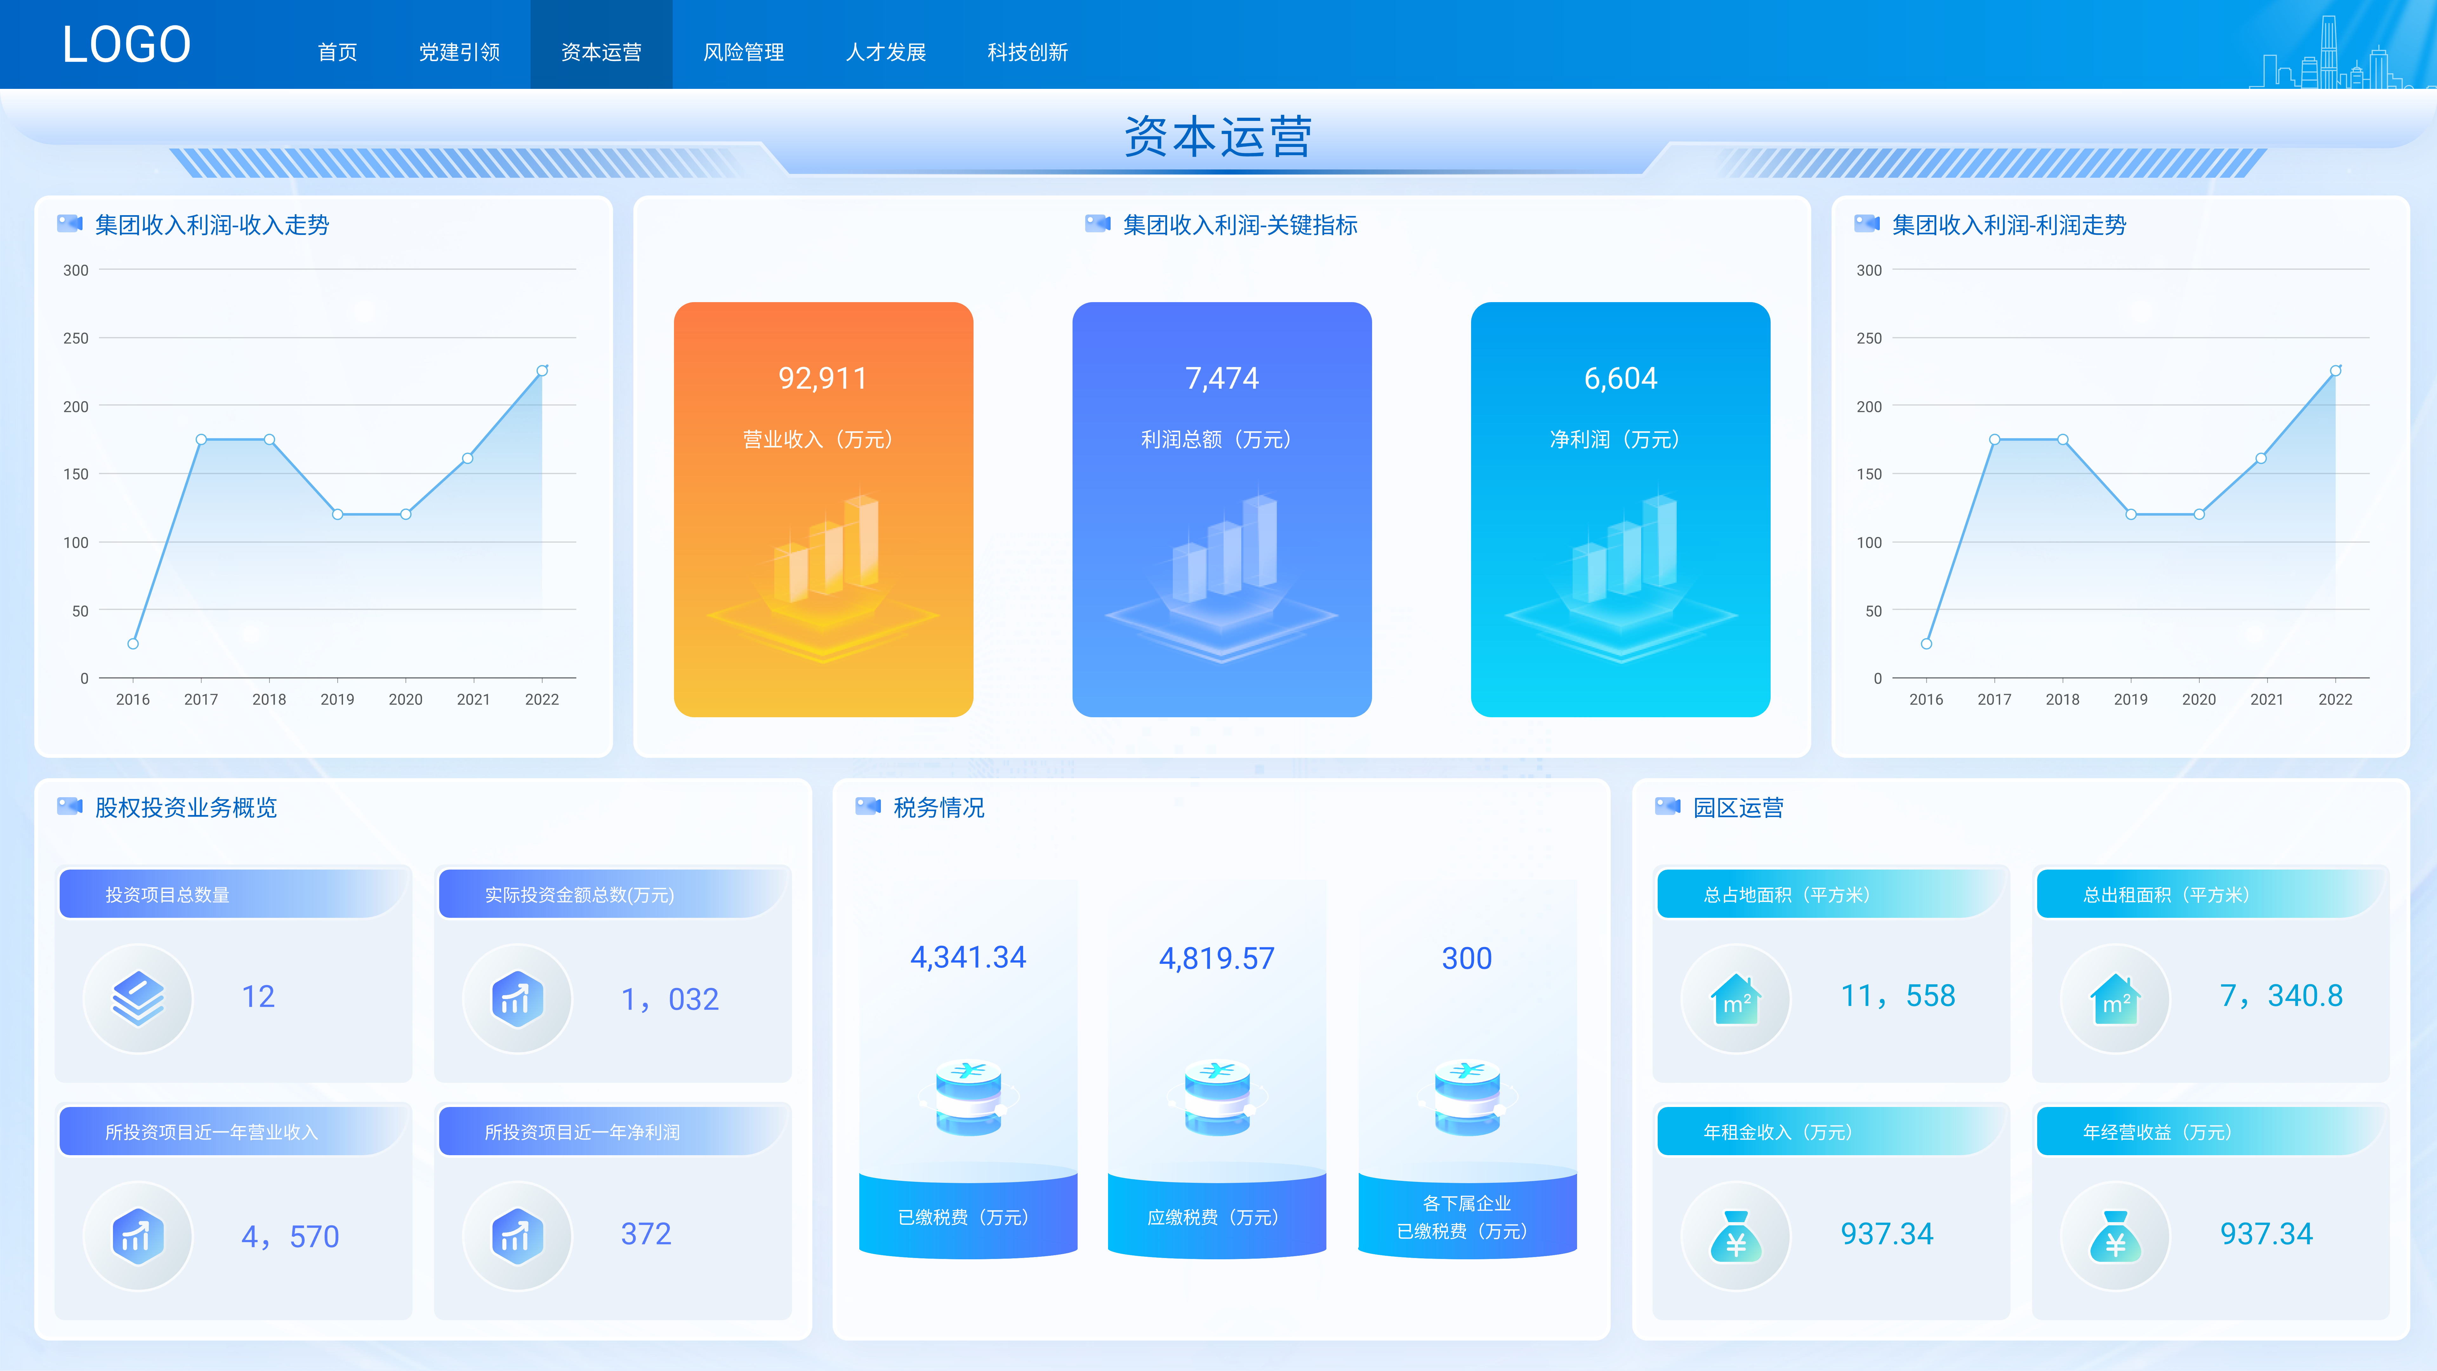2437x1371 pixels.
Task: Click the money bag icon for 年租金收入
Action: click(1736, 1237)
